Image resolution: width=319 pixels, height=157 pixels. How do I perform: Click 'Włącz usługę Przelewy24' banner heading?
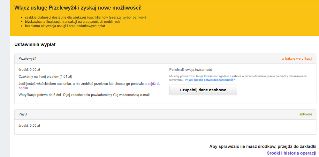(x=78, y=8)
